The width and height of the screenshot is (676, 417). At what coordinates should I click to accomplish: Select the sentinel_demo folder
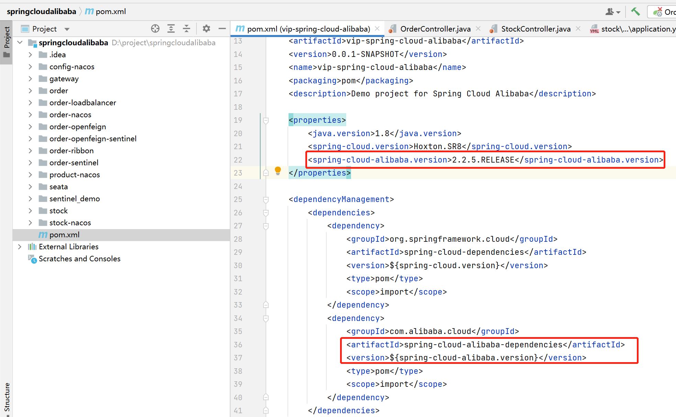(75, 199)
